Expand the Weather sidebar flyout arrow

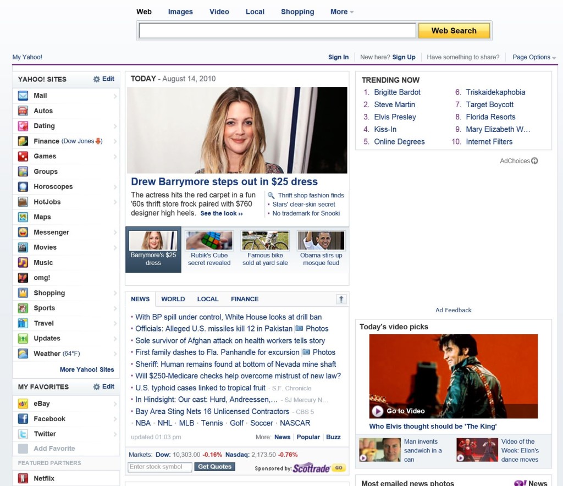115,354
